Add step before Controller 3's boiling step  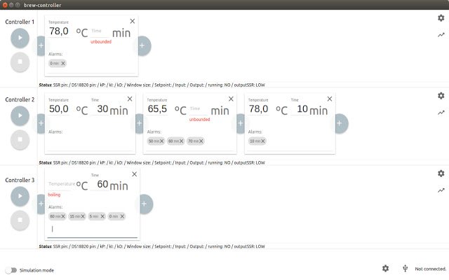[x=41, y=204]
